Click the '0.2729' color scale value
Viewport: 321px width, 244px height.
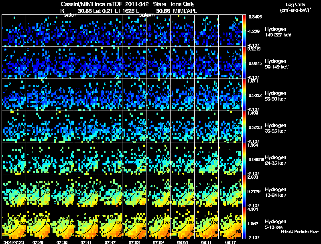pos(254,192)
